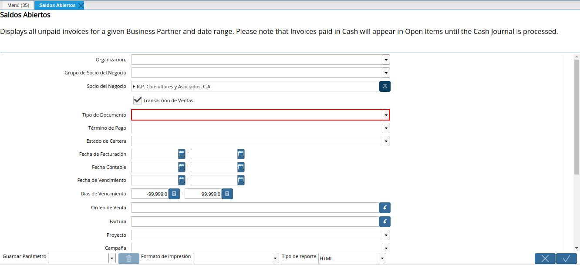Open start calendar for Fecha Contable
This screenshot has height=265, width=580.
coord(182,167)
